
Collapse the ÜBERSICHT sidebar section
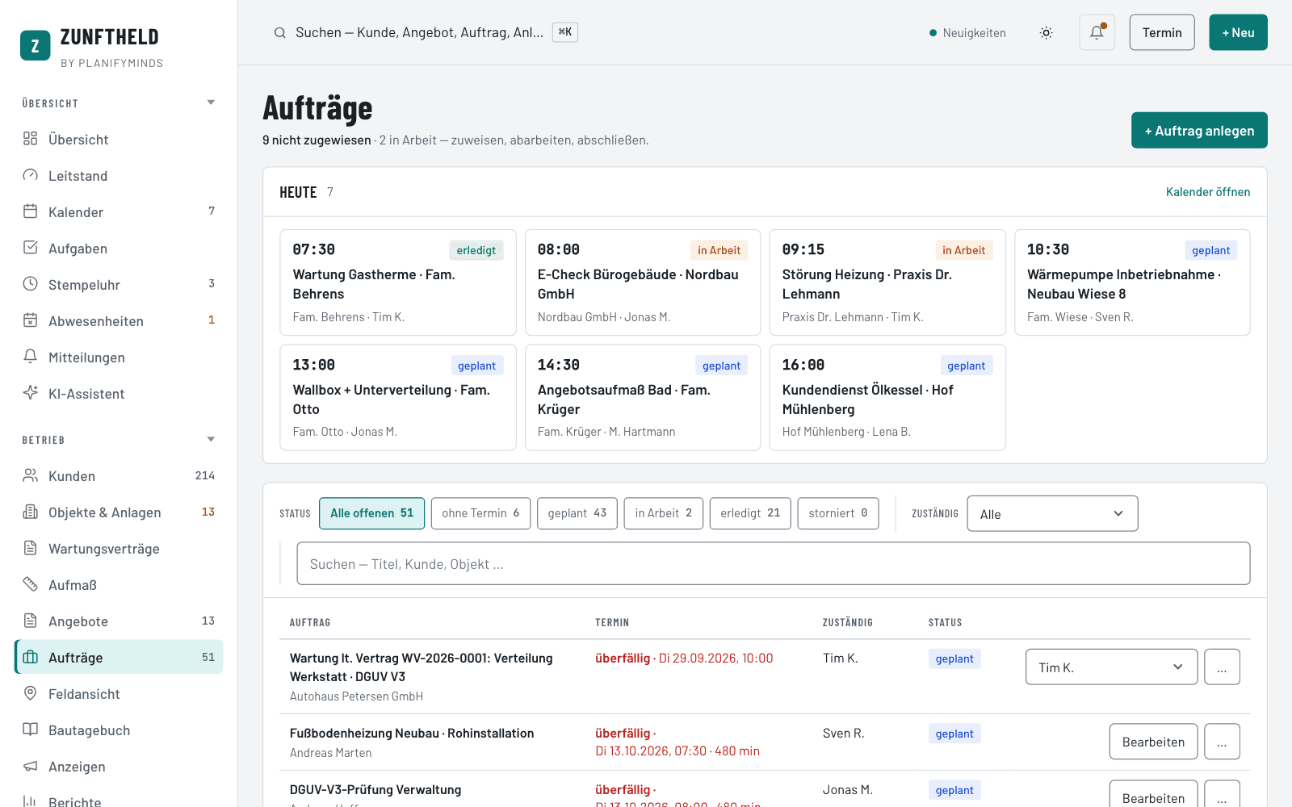click(x=211, y=102)
